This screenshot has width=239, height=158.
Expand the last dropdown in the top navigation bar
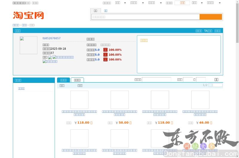click(x=220, y=3)
